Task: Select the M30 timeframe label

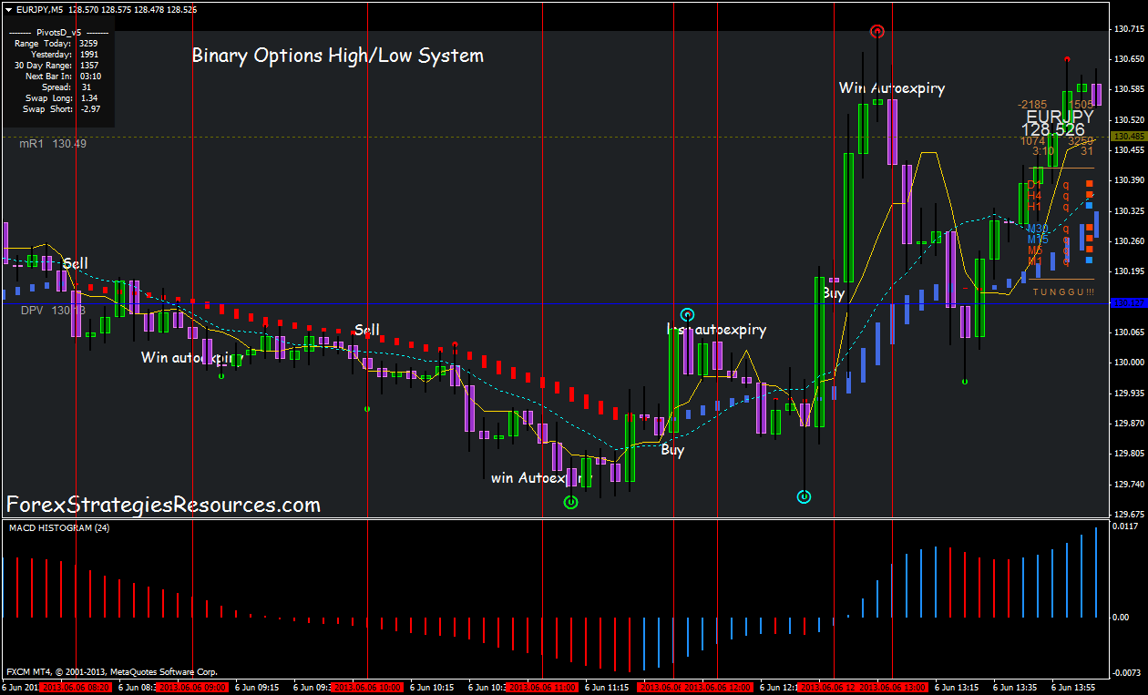Action: point(1038,229)
